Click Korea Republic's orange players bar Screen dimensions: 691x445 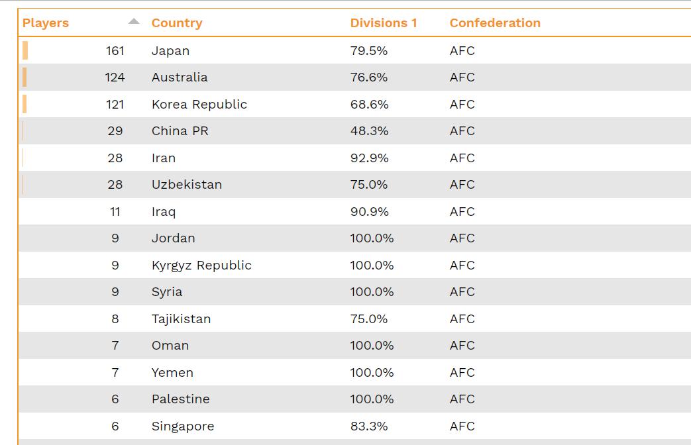click(x=25, y=105)
